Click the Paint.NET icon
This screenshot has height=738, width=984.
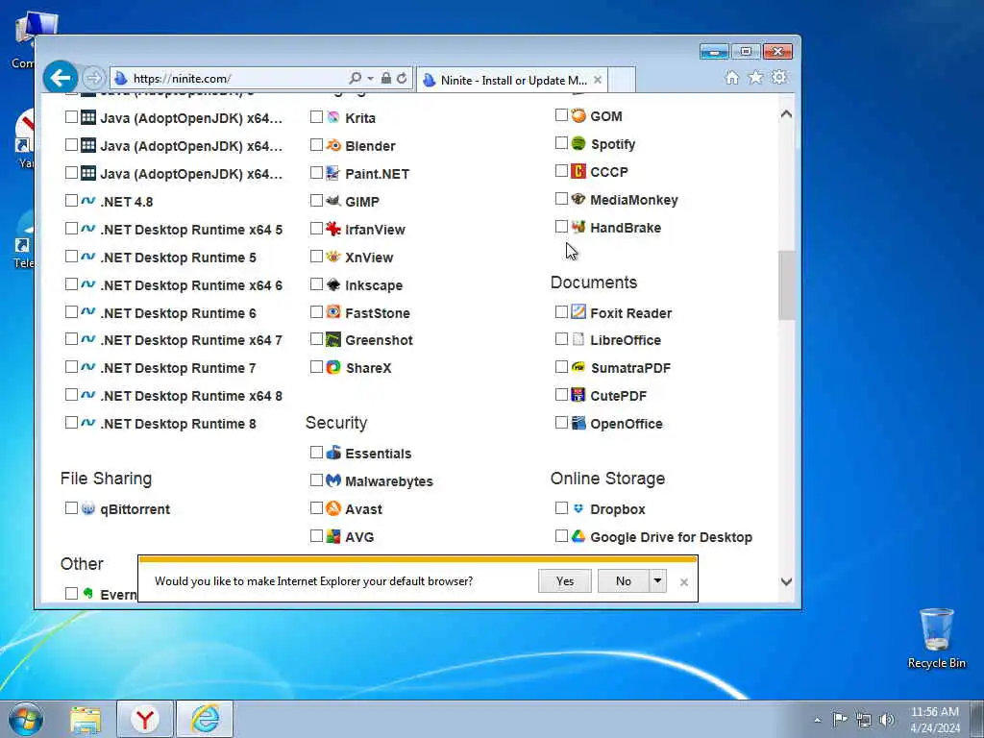[x=333, y=173]
